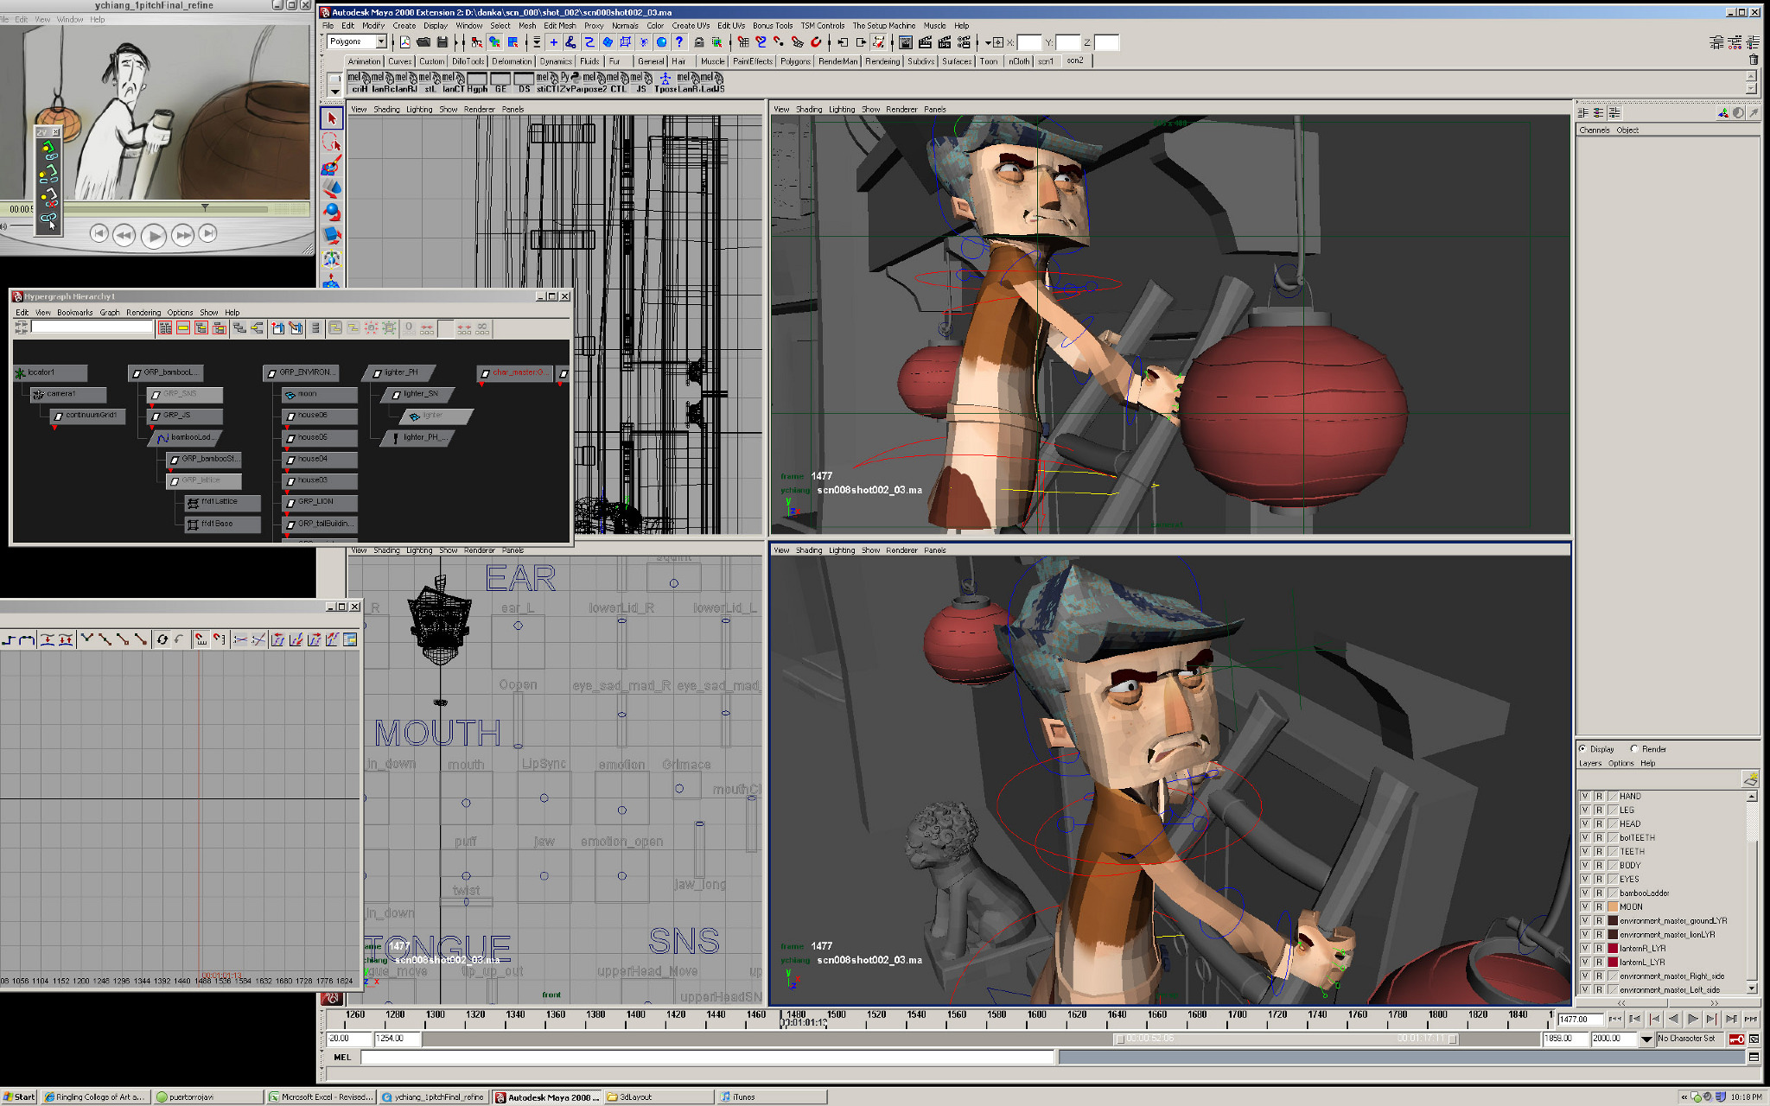The image size is (1770, 1106).
Task: Open playback range dropdown arrow
Action: 1646,1039
